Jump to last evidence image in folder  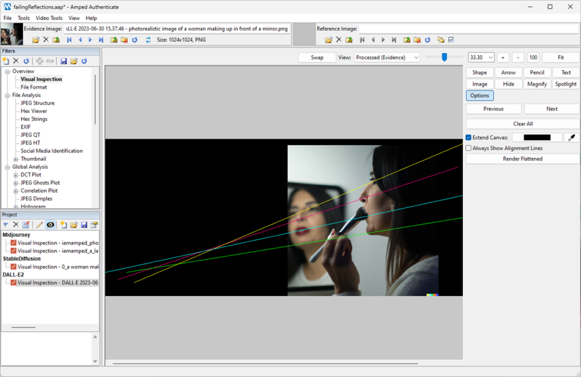[x=101, y=40]
